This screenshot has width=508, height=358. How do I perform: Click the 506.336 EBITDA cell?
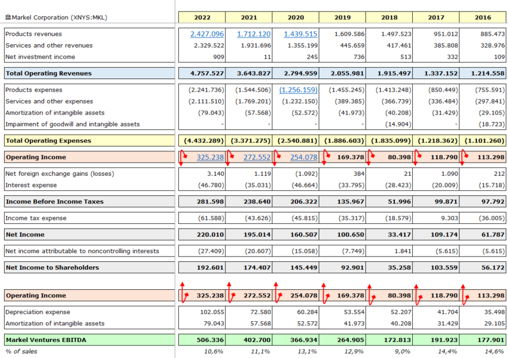[202, 340]
